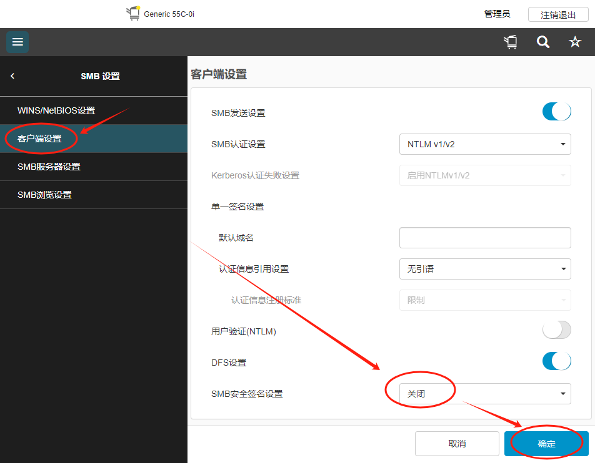Click the 确定 confirm button

546,444
